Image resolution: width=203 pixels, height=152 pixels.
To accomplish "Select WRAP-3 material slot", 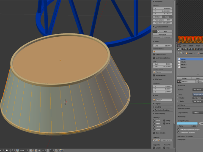I will 190,65.
